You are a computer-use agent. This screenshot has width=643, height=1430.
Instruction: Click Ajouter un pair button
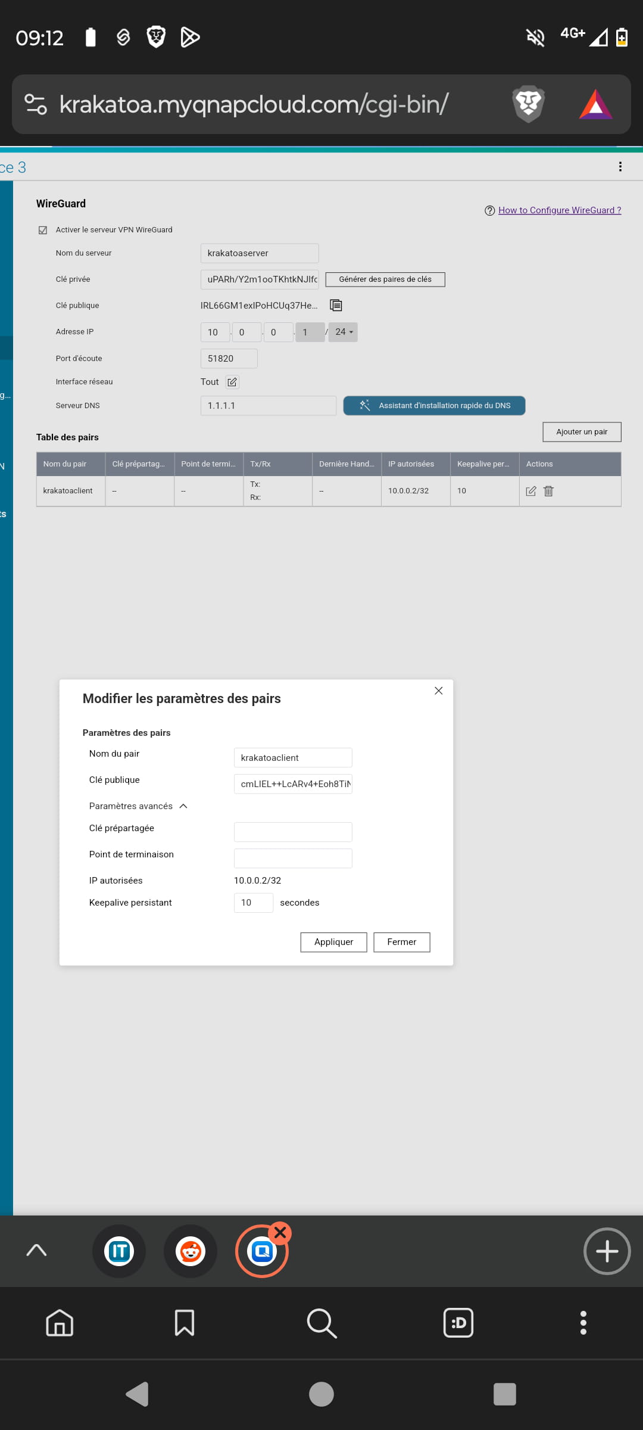pos(582,432)
